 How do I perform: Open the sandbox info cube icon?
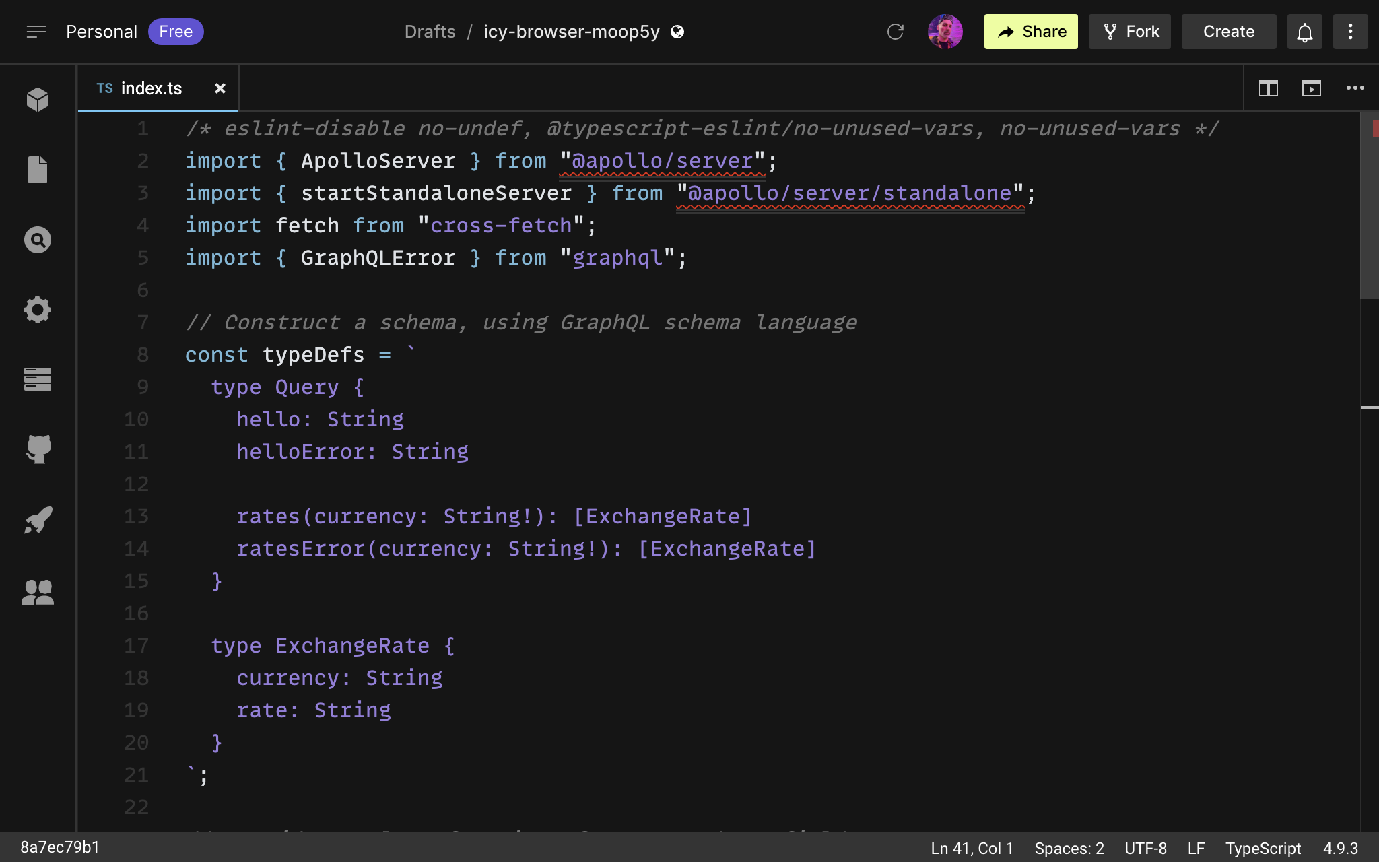[x=38, y=100]
